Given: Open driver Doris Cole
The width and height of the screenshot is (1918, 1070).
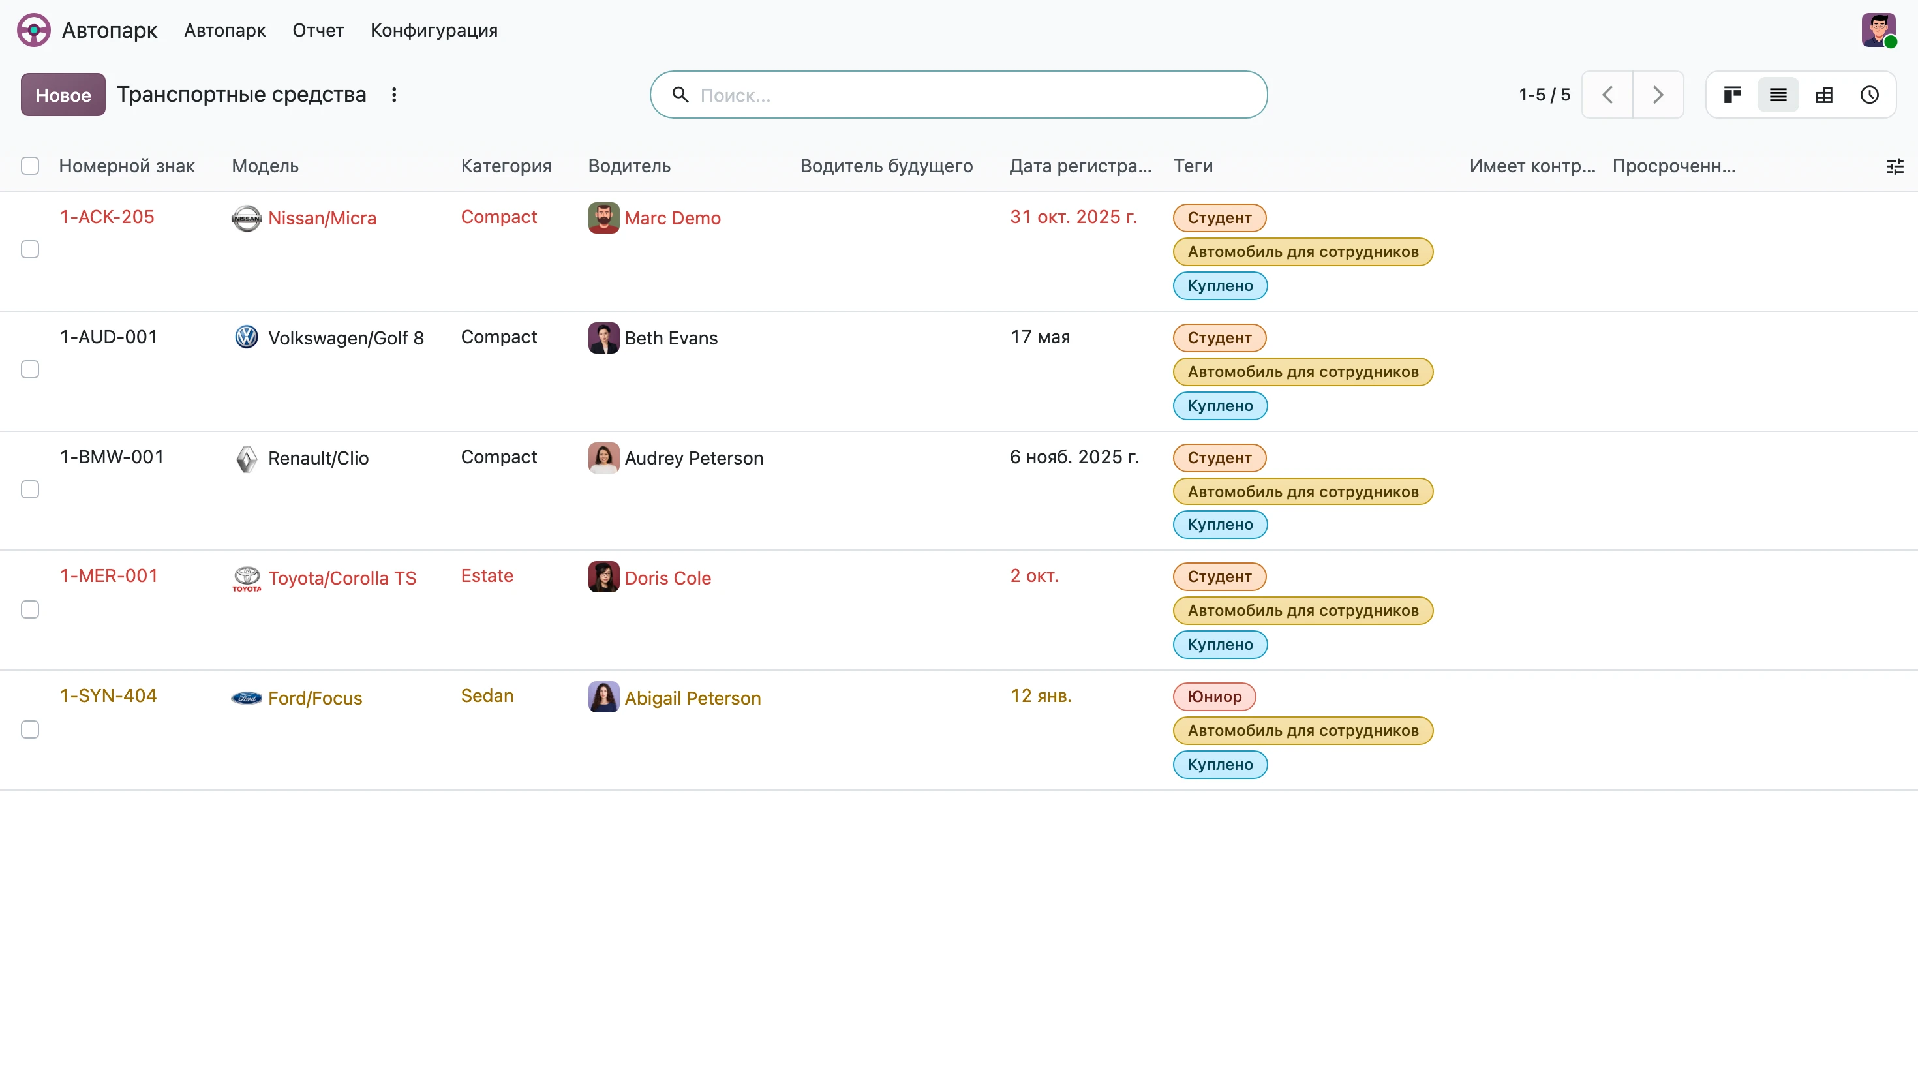Looking at the screenshot, I should [x=668, y=578].
